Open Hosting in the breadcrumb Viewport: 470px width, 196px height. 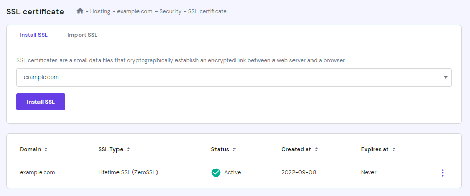(100, 11)
